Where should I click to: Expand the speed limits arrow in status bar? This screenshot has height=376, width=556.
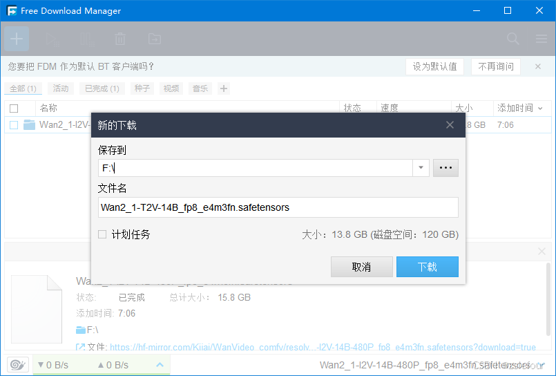(x=160, y=365)
